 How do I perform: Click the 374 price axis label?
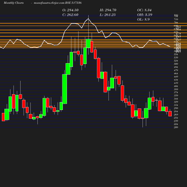pyautogui.click(x=176, y=92)
